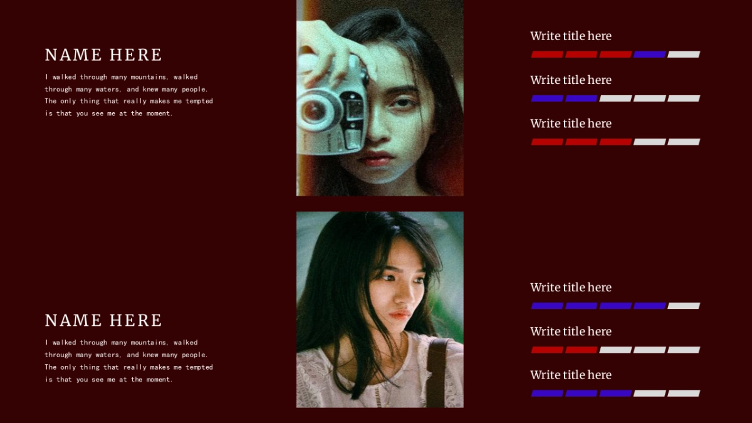The image size is (752, 423).
Task: Click the first blue segment of second rating bar
Action: [x=548, y=98]
